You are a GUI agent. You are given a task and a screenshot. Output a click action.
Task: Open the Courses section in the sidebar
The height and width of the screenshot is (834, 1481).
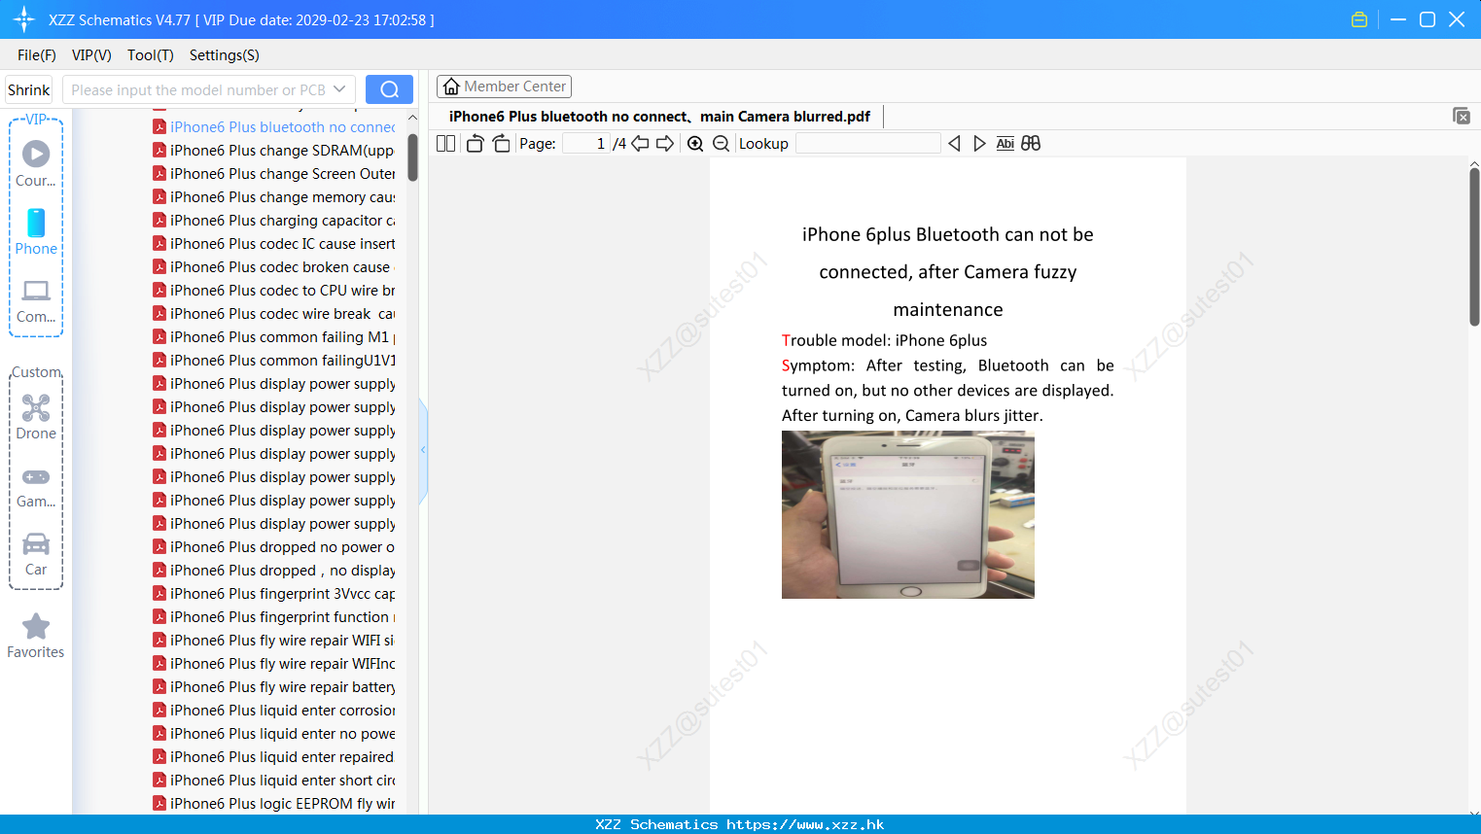pos(36,163)
